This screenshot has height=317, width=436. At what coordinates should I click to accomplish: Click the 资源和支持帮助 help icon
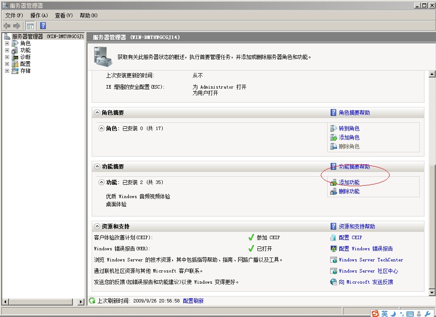tap(333, 226)
